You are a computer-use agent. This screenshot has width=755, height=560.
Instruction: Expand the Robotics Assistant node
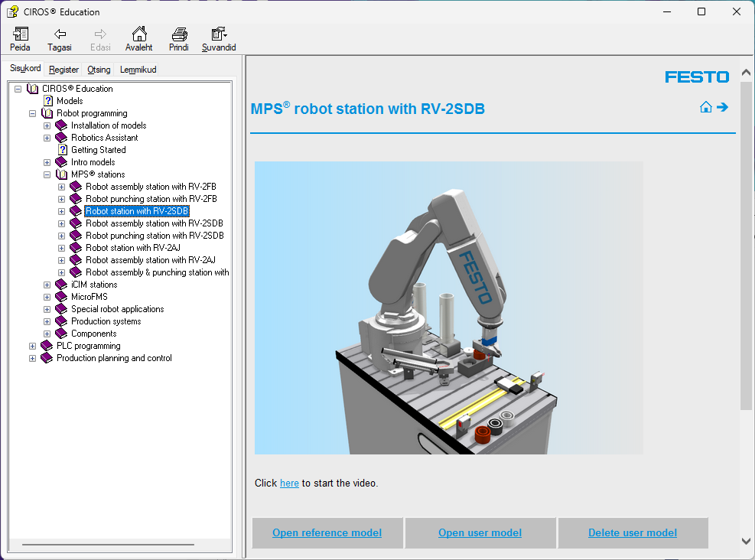click(x=47, y=138)
